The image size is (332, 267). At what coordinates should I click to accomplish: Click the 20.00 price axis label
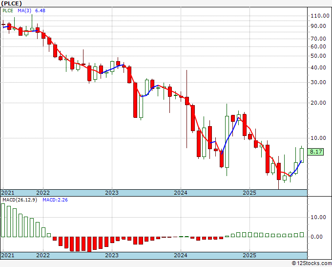point(318,103)
